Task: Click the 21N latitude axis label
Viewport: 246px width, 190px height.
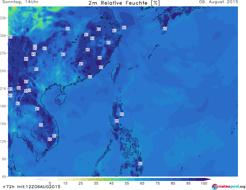Action: [x=3, y=89]
